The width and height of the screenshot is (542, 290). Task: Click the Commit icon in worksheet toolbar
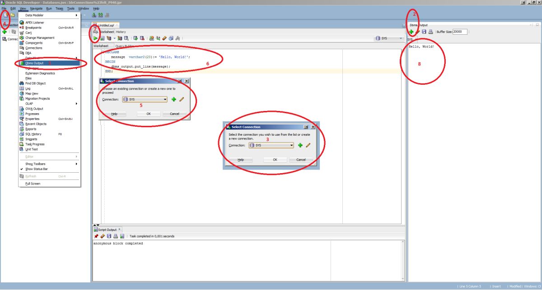point(135,38)
